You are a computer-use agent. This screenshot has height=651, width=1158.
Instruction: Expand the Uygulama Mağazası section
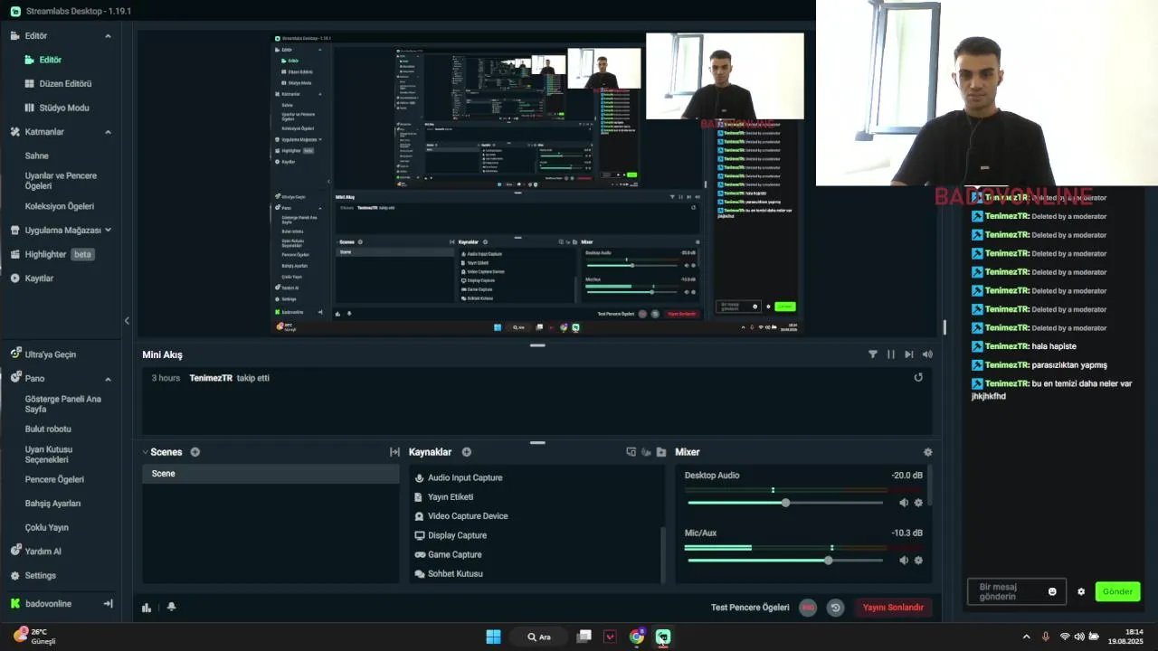(108, 230)
